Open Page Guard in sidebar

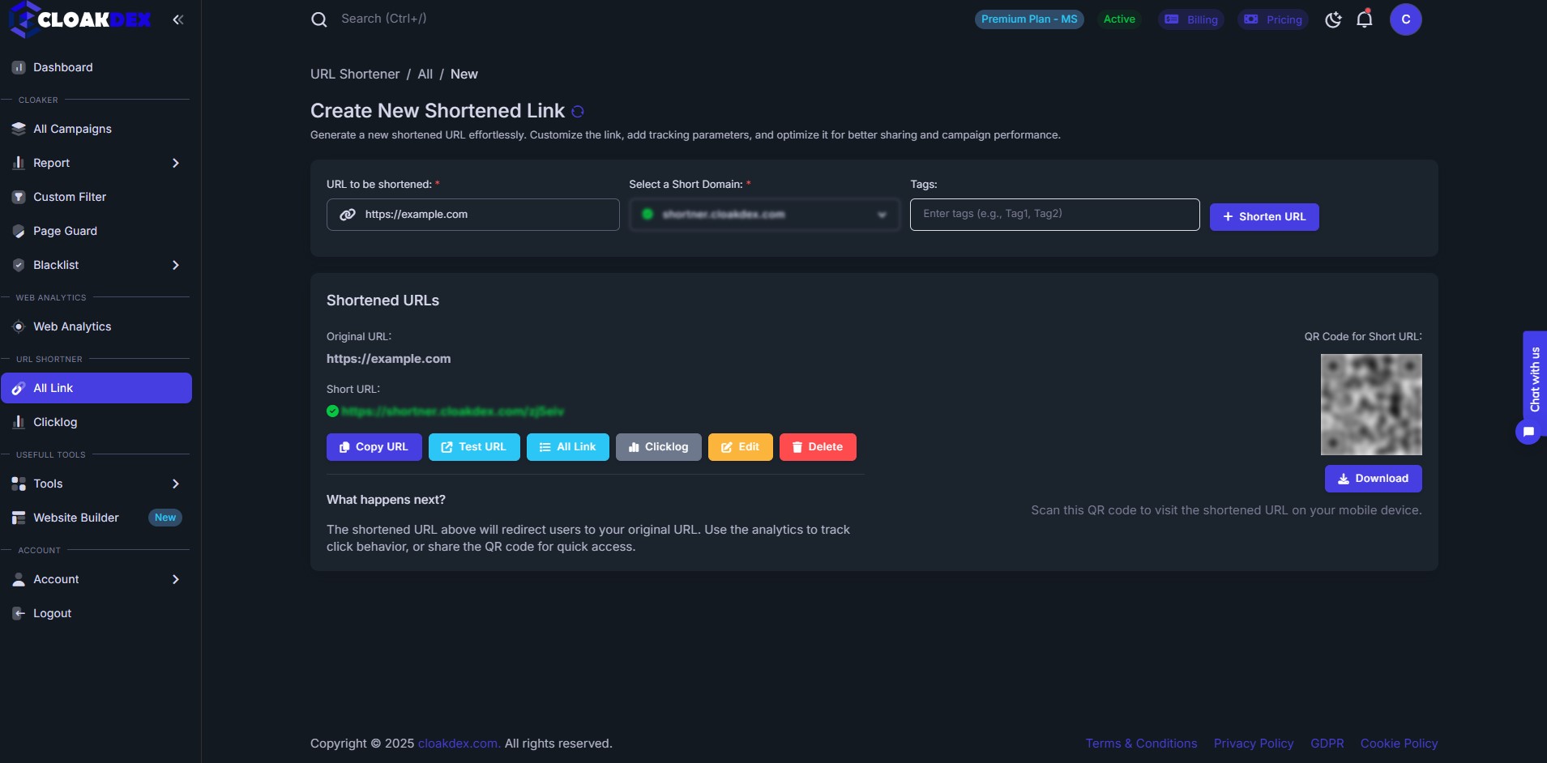[x=96, y=231]
